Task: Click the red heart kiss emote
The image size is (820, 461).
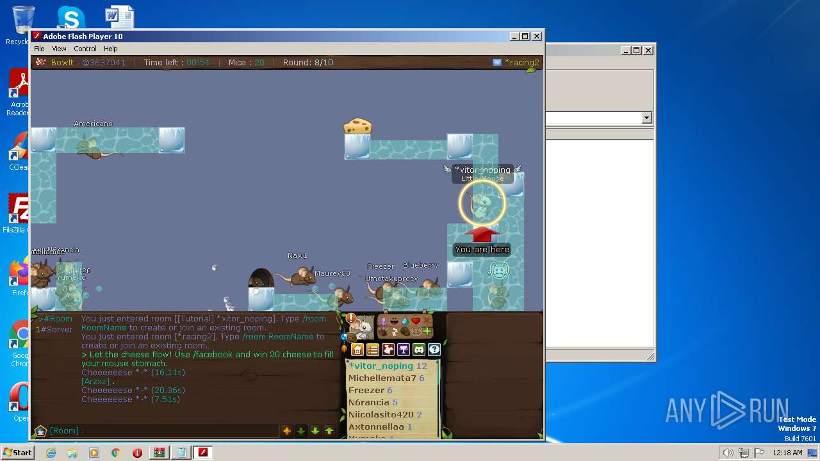Action: (416, 321)
